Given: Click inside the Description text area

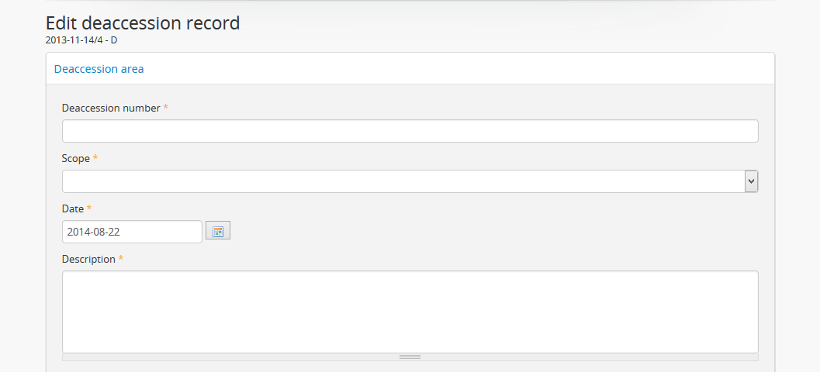Looking at the screenshot, I should (x=410, y=312).
